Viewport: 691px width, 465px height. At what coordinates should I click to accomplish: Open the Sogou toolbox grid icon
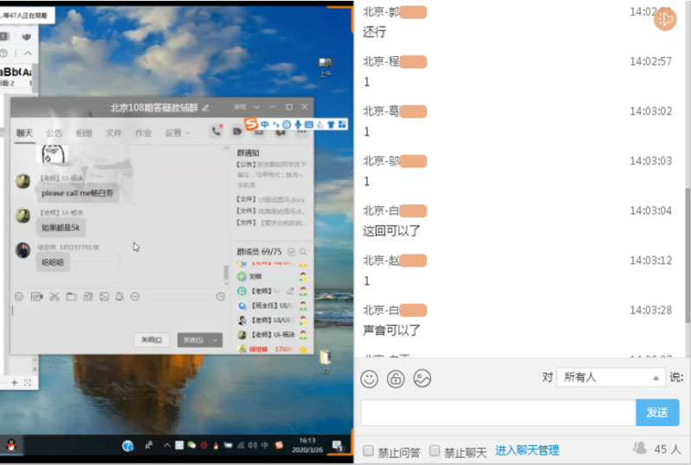coord(342,124)
